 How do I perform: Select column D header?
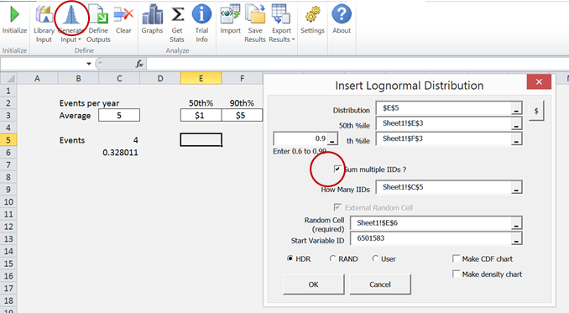(x=160, y=78)
